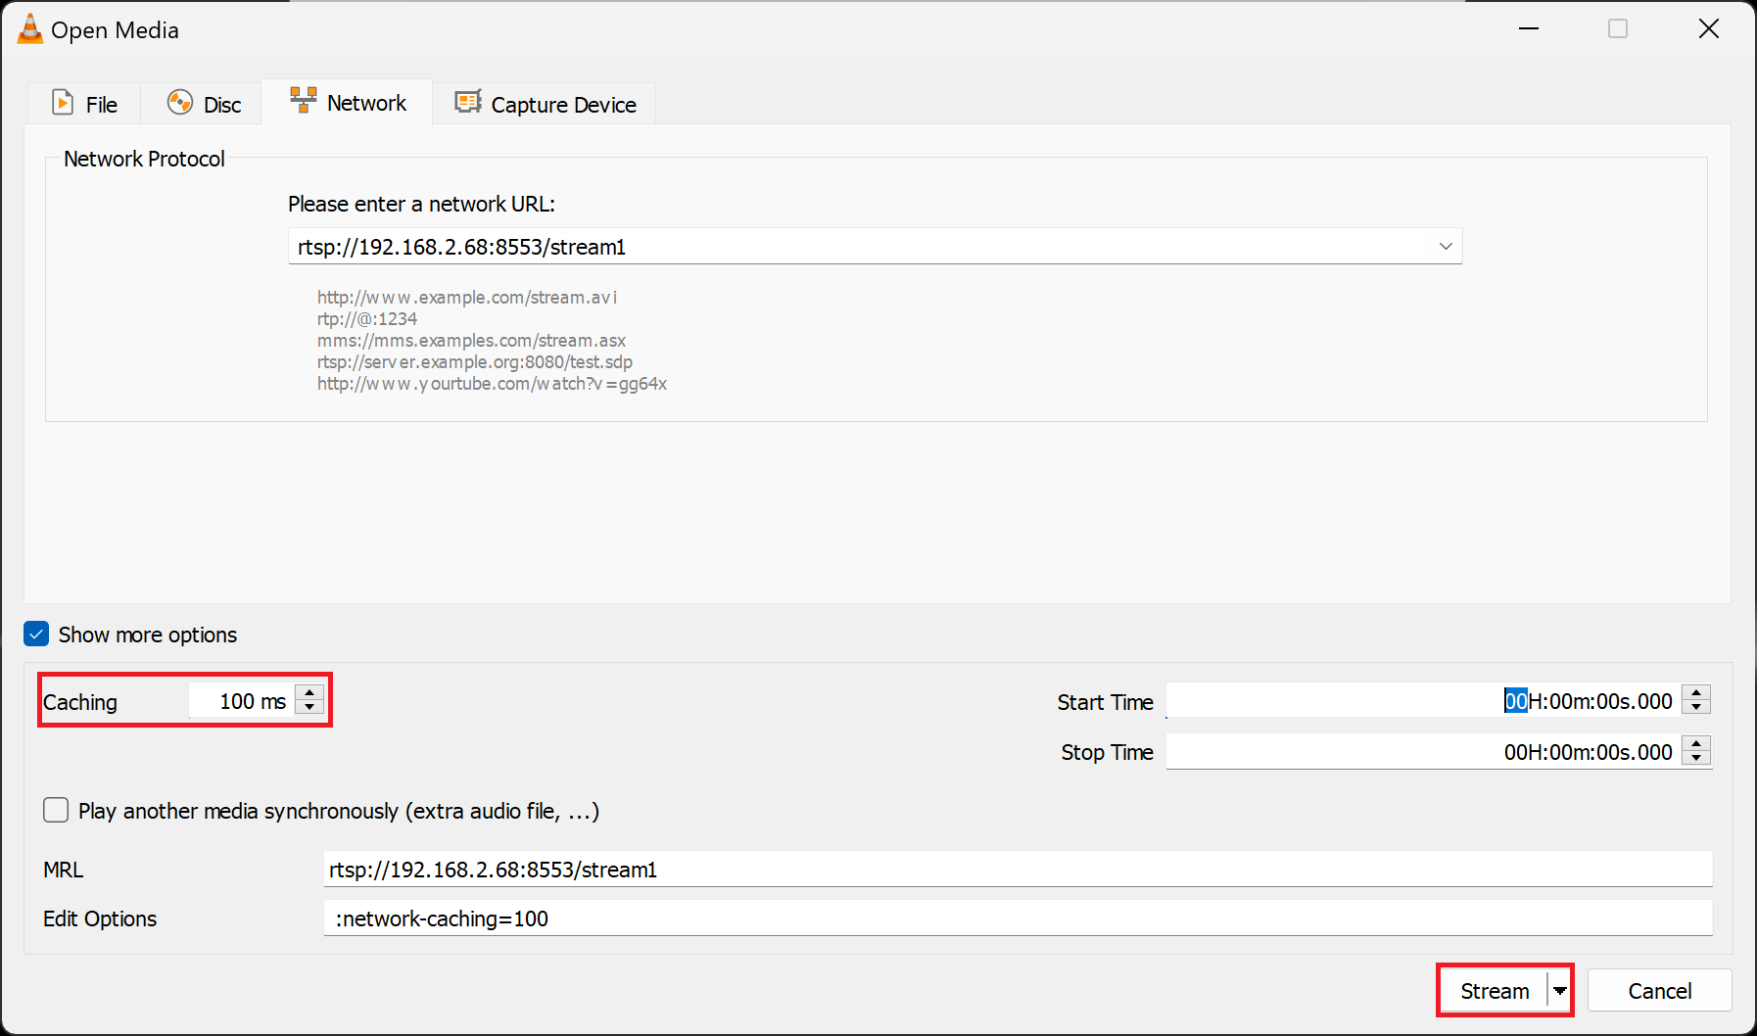The height and width of the screenshot is (1036, 1757).
Task: Decrease Caching value with down arrow
Action: pyautogui.click(x=309, y=707)
